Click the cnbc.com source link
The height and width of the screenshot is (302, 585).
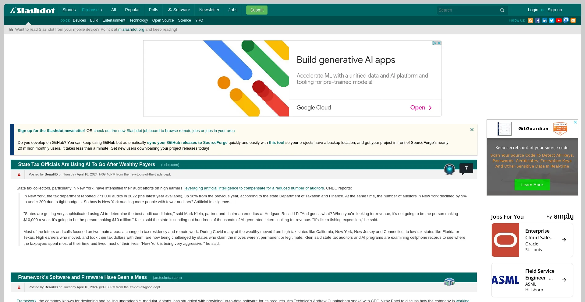pyautogui.click(x=170, y=165)
